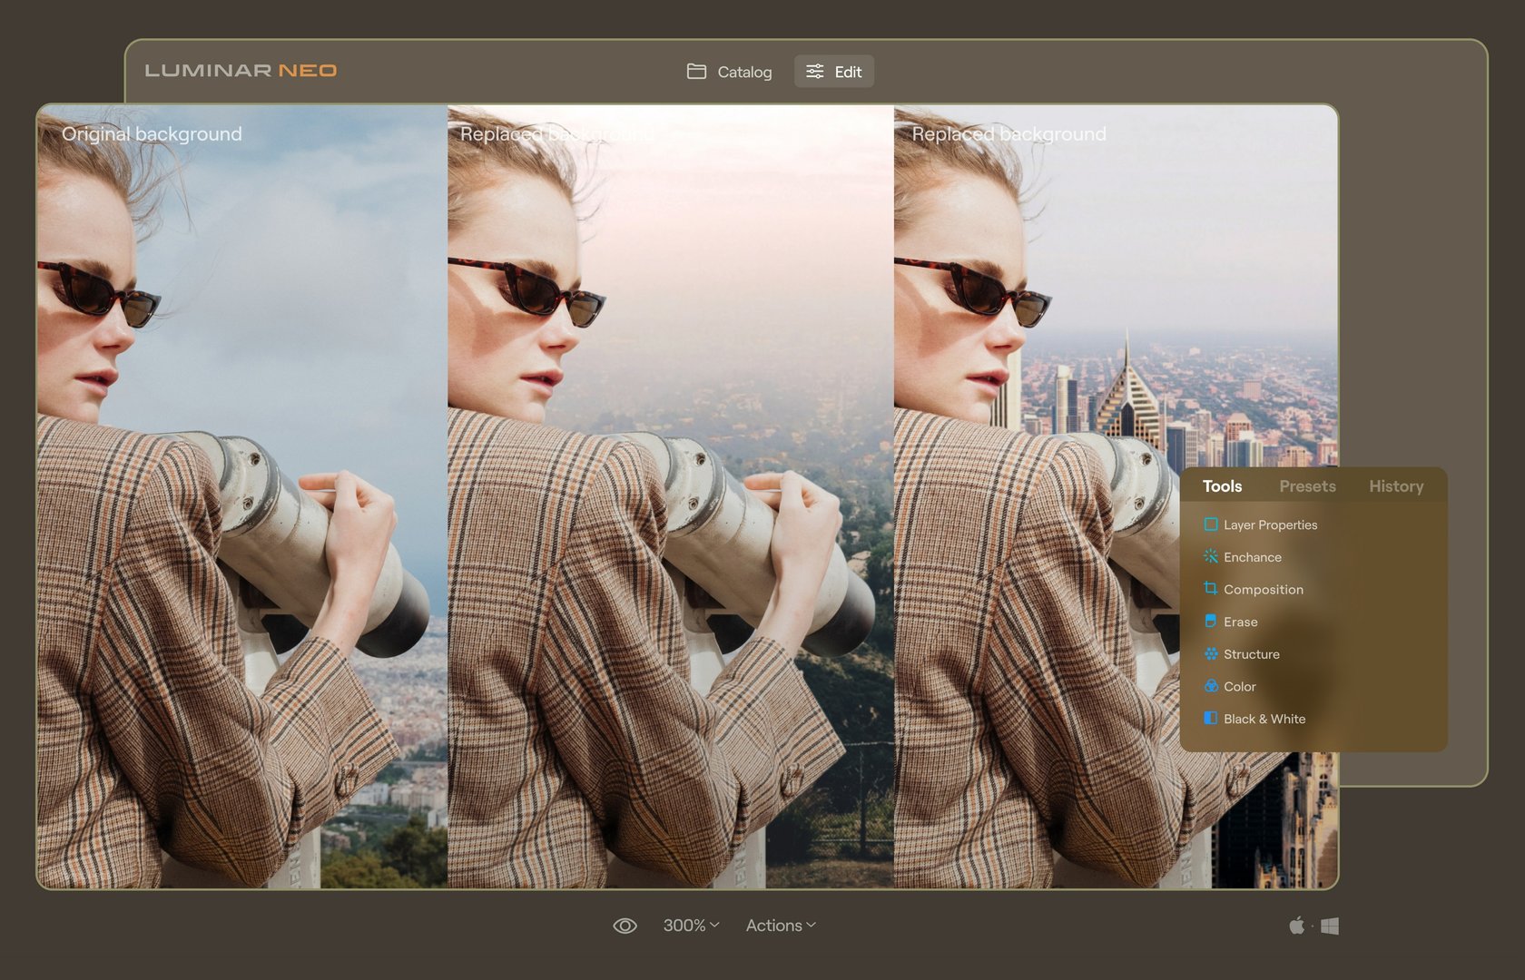Screen dimensions: 1525x980
Task: Select the Enchance tool icon
Action: [1210, 557]
